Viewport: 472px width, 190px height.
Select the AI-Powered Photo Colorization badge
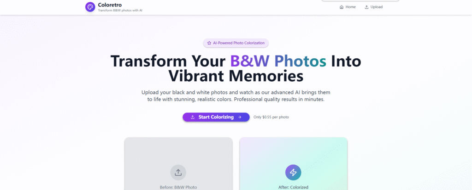pos(236,43)
